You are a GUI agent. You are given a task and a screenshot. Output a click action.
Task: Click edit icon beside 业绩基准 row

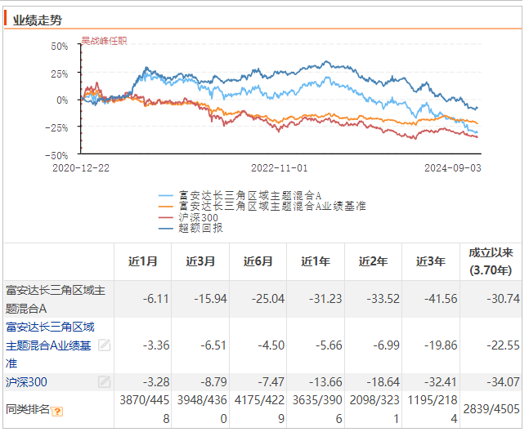point(104,345)
